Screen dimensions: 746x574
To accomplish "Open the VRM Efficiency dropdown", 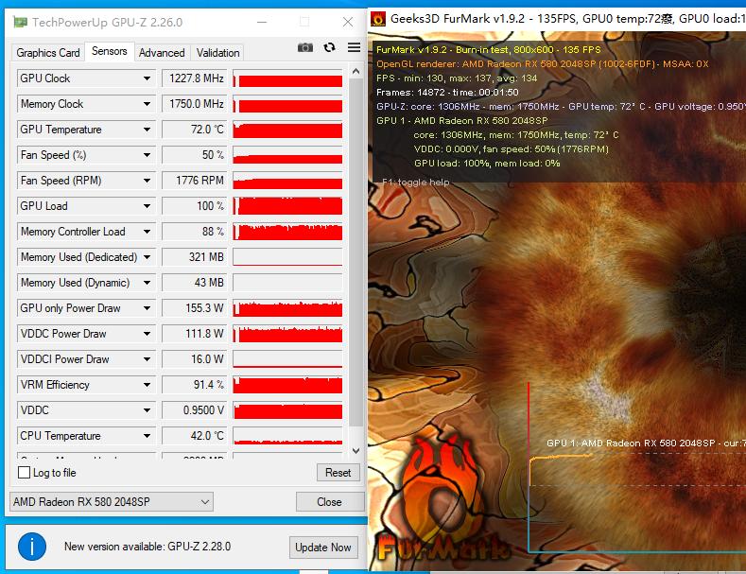I will 147,385.
